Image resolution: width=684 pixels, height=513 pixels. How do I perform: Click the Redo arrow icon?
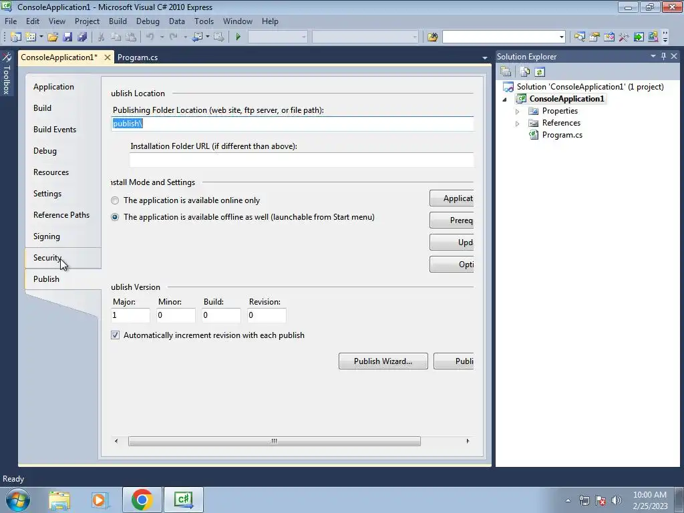coord(174,37)
